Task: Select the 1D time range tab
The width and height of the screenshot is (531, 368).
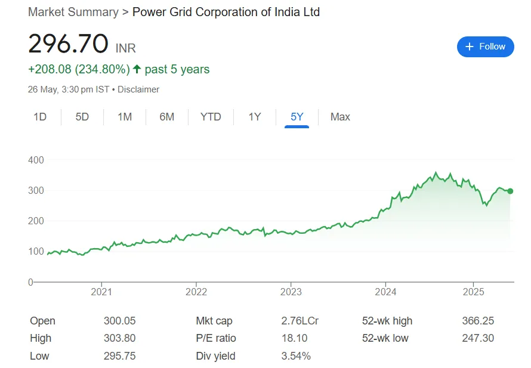Action: (39, 117)
